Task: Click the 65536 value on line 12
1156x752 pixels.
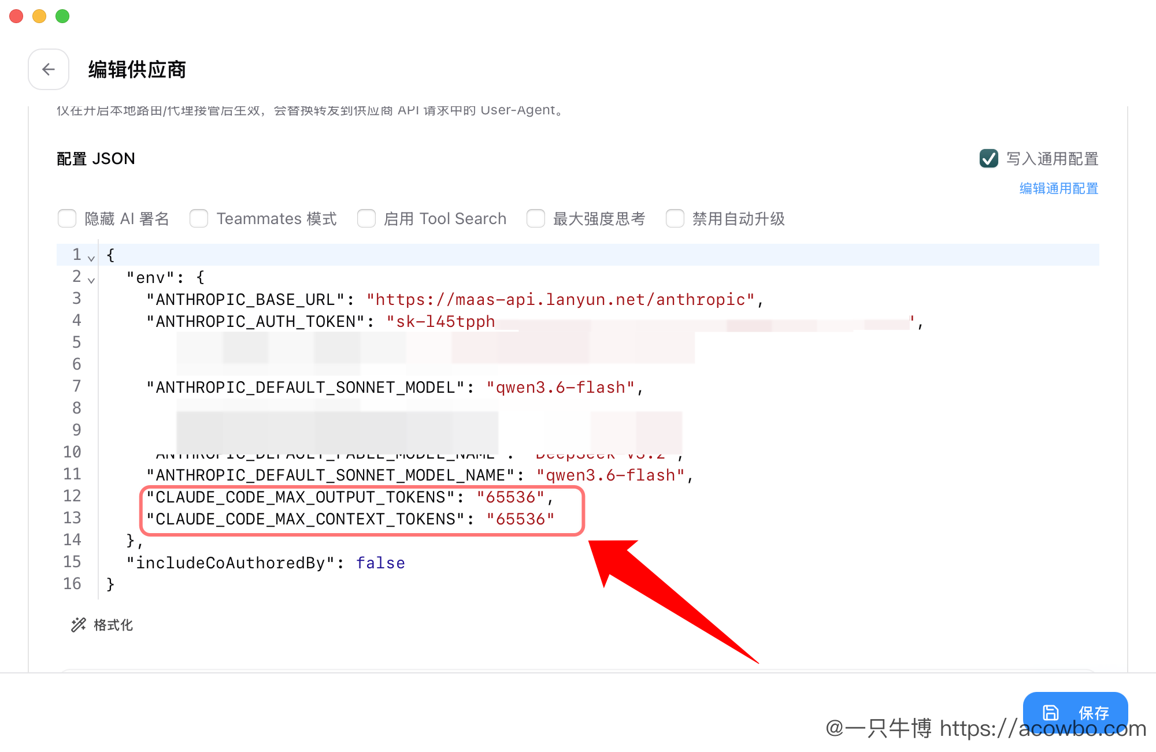Action: pos(511,497)
